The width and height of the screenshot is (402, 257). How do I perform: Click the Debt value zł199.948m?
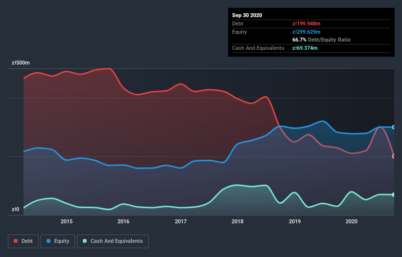tap(307, 23)
